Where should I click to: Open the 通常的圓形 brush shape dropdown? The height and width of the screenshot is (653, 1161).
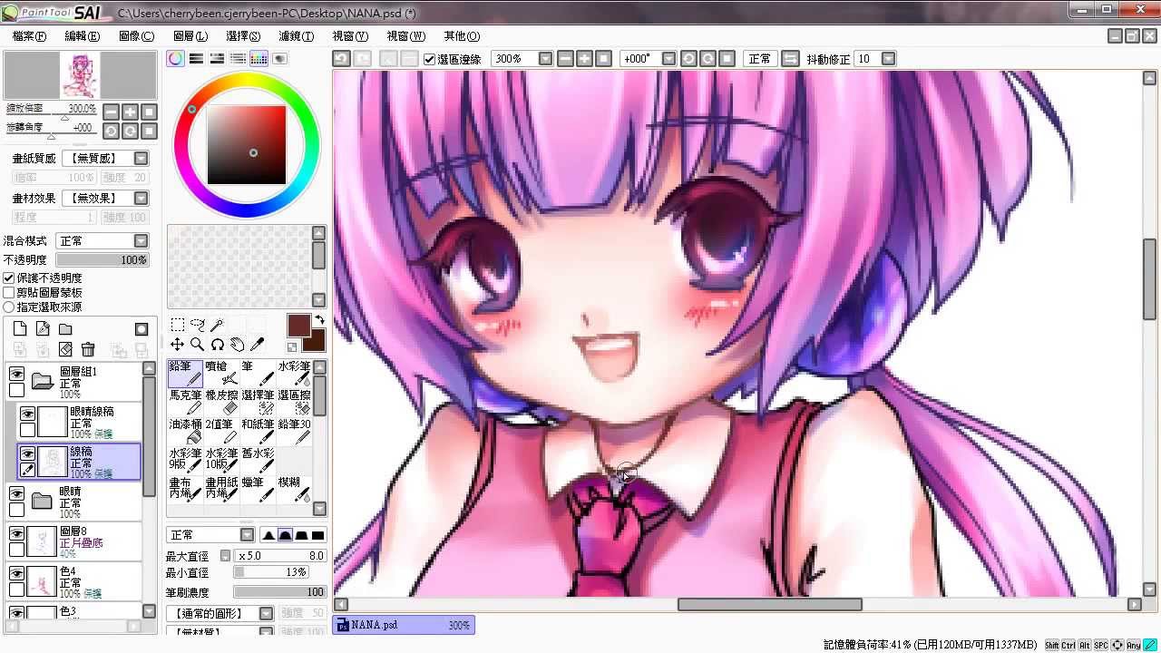click(266, 614)
